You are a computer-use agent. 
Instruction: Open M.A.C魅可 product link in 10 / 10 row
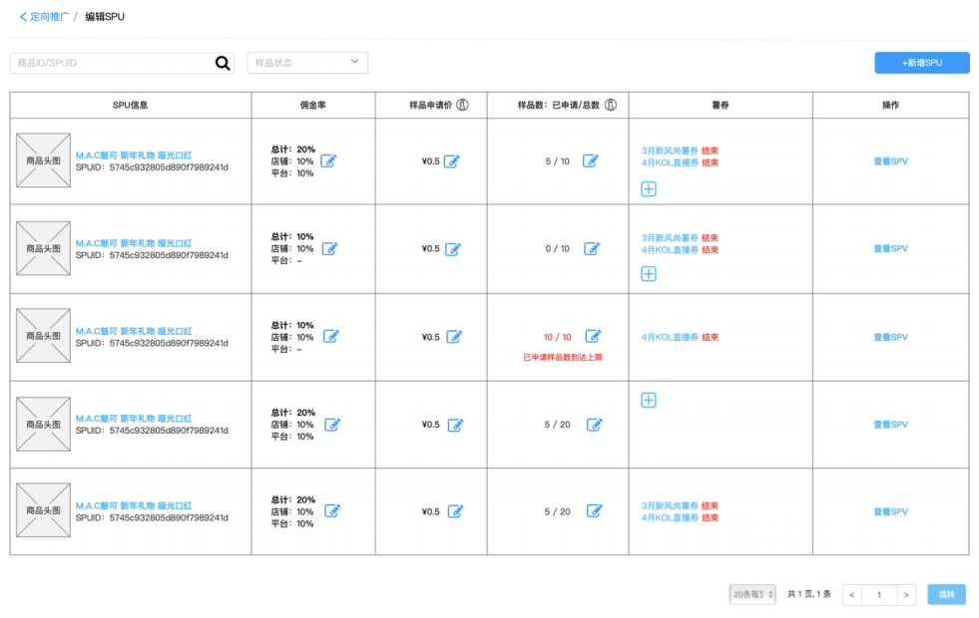pyautogui.click(x=134, y=331)
